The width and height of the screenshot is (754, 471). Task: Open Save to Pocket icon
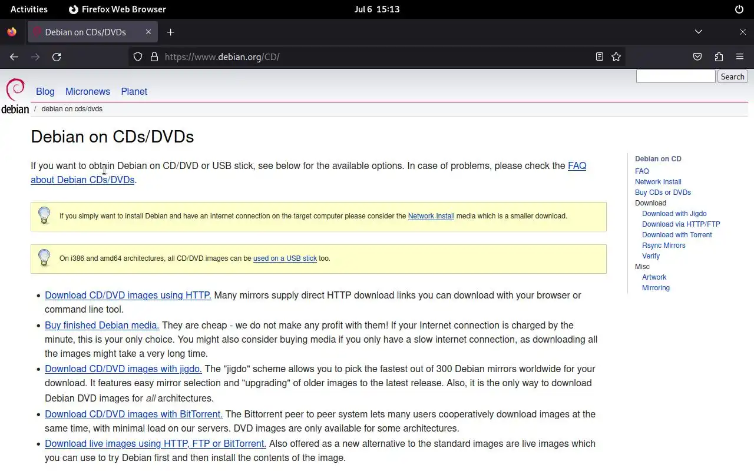coord(697,57)
